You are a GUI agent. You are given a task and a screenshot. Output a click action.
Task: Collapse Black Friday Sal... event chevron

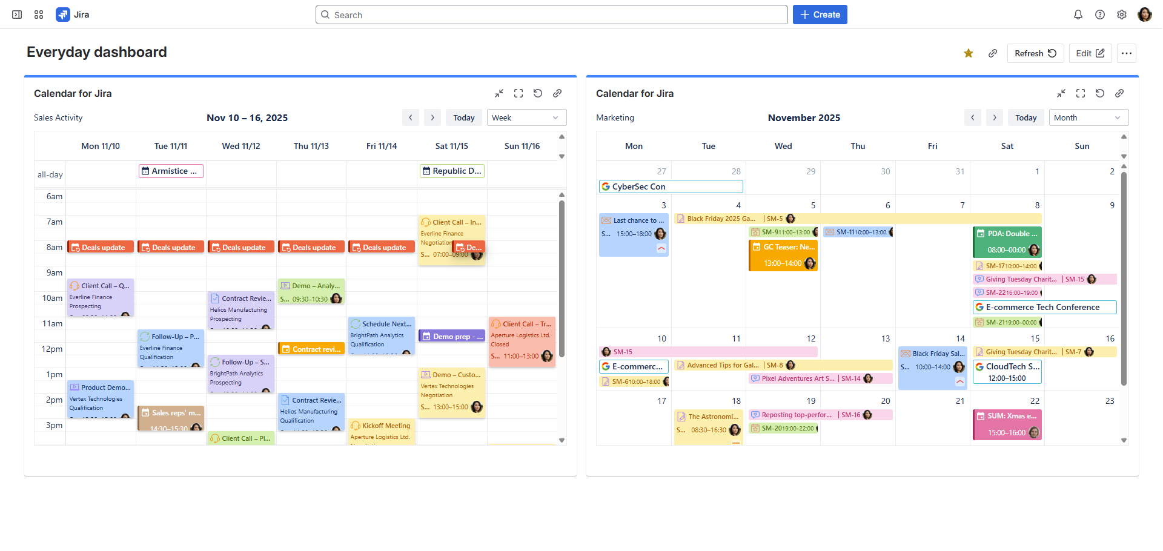pyautogui.click(x=960, y=381)
